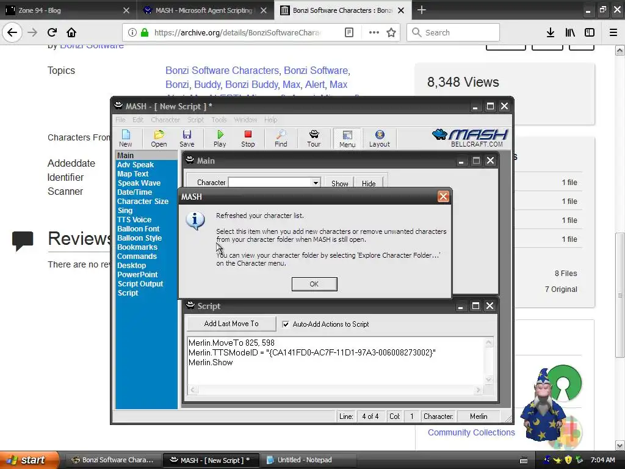The height and width of the screenshot is (469, 625).
Task: Toggle Auto-Add Actions to Script checkbox
Action: (286, 324)
